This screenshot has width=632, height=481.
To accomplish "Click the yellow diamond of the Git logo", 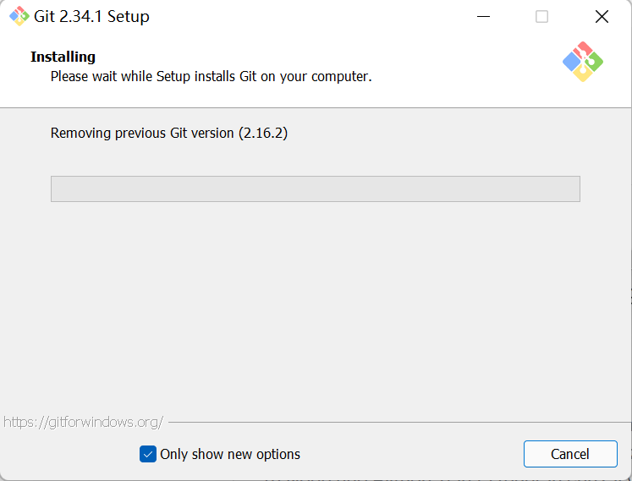I will point(582,73).
